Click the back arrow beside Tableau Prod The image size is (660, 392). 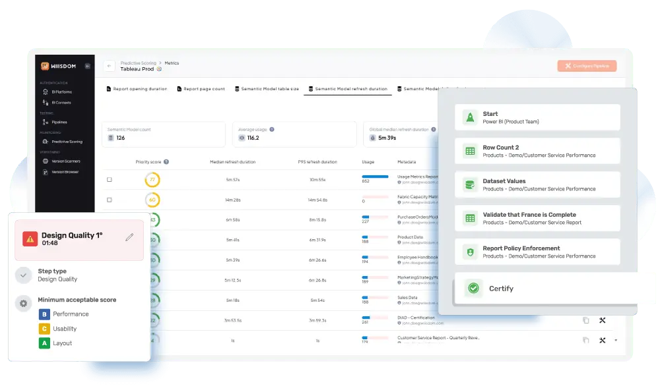109,66
